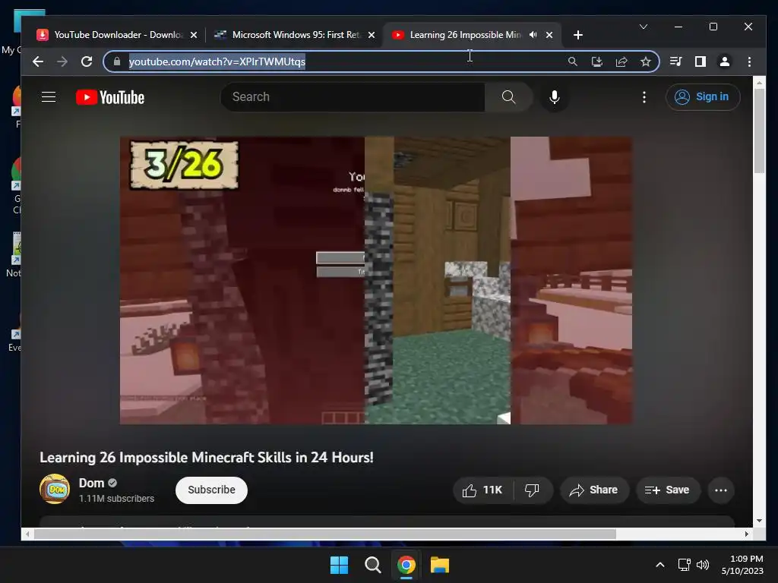This screenshot has height=583, width=778.
Task: Click scroll-down arrow on vertical scrollbar
Action: [x=759, y=521]
